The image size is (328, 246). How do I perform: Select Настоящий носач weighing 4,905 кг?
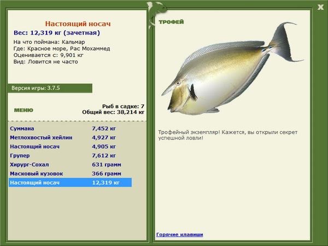coord(70,147)
